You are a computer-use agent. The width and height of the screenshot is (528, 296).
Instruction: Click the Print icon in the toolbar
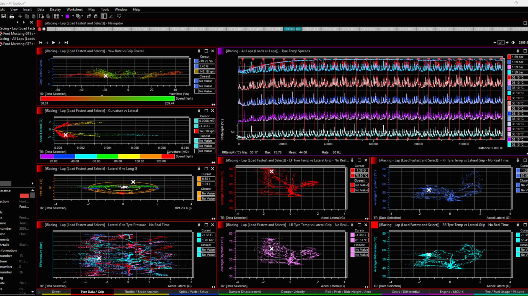(x=11, y=16)
